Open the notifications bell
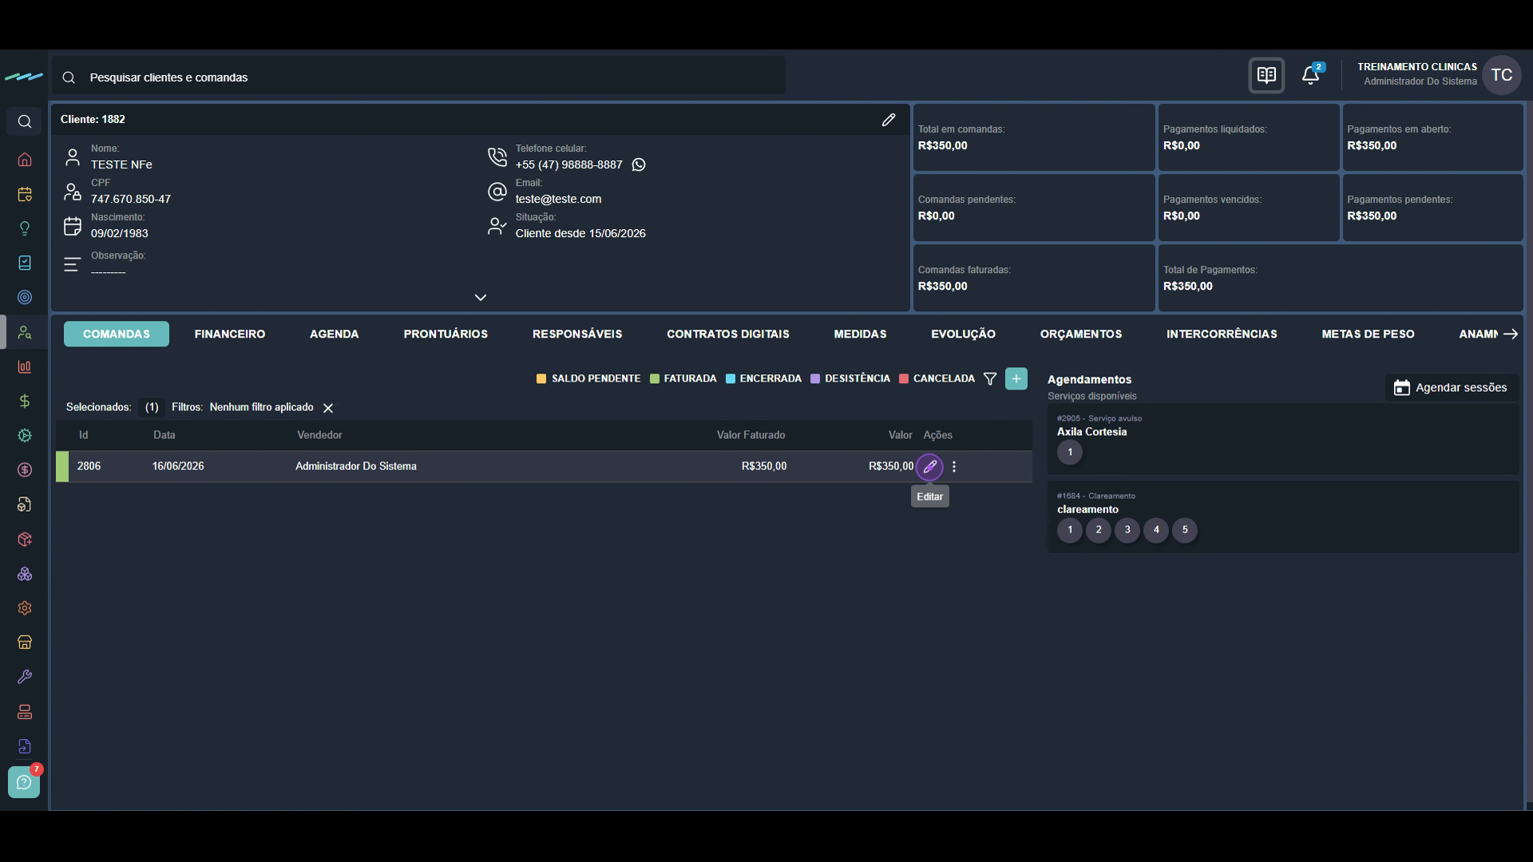Screen dimensions: 1533x862 pos(1310,75)
